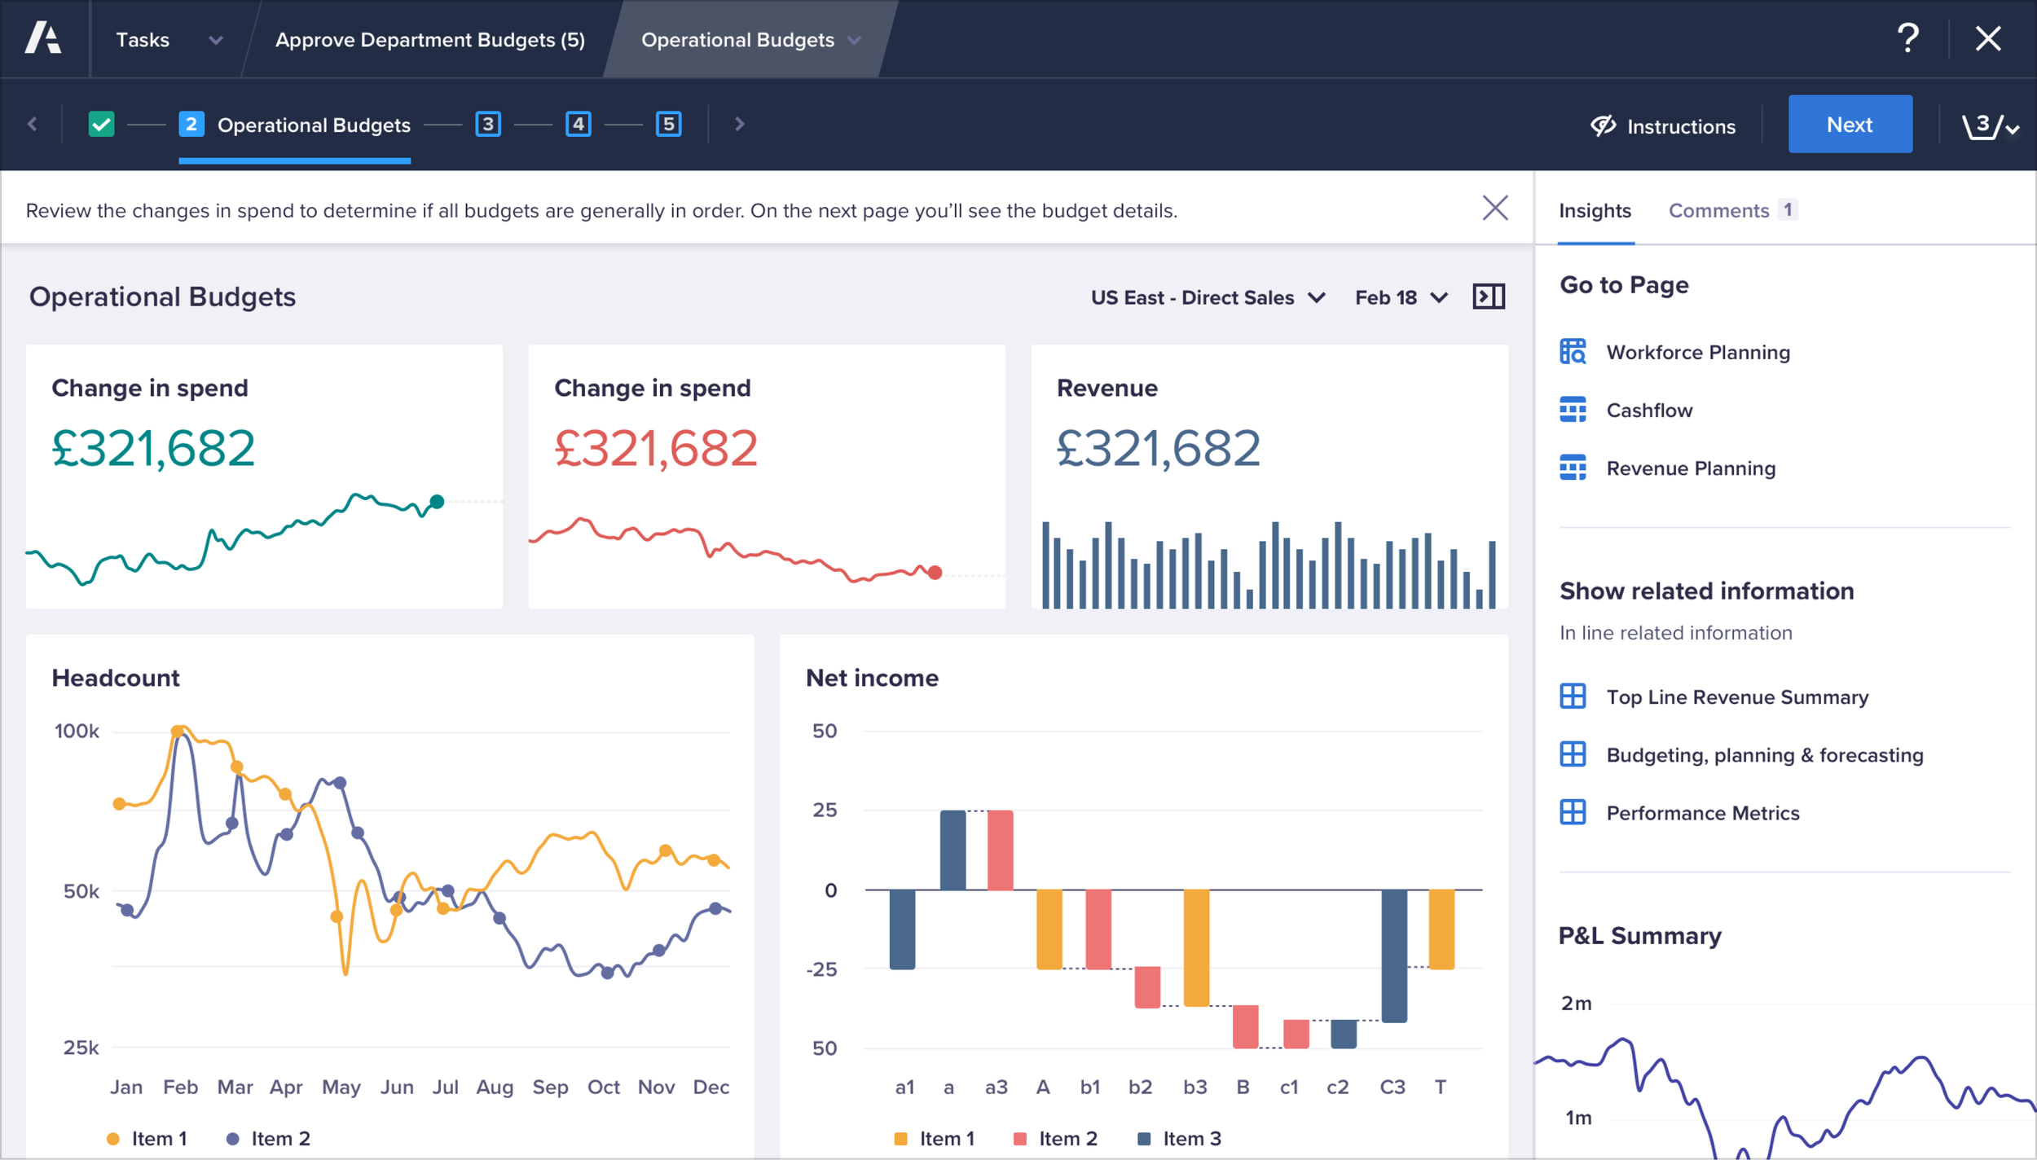Viewport: 2037px width, 1160px height.
Task: Click the Performance Metrics grid icon
Action: pyautogui.click(x=1573, y=812)
